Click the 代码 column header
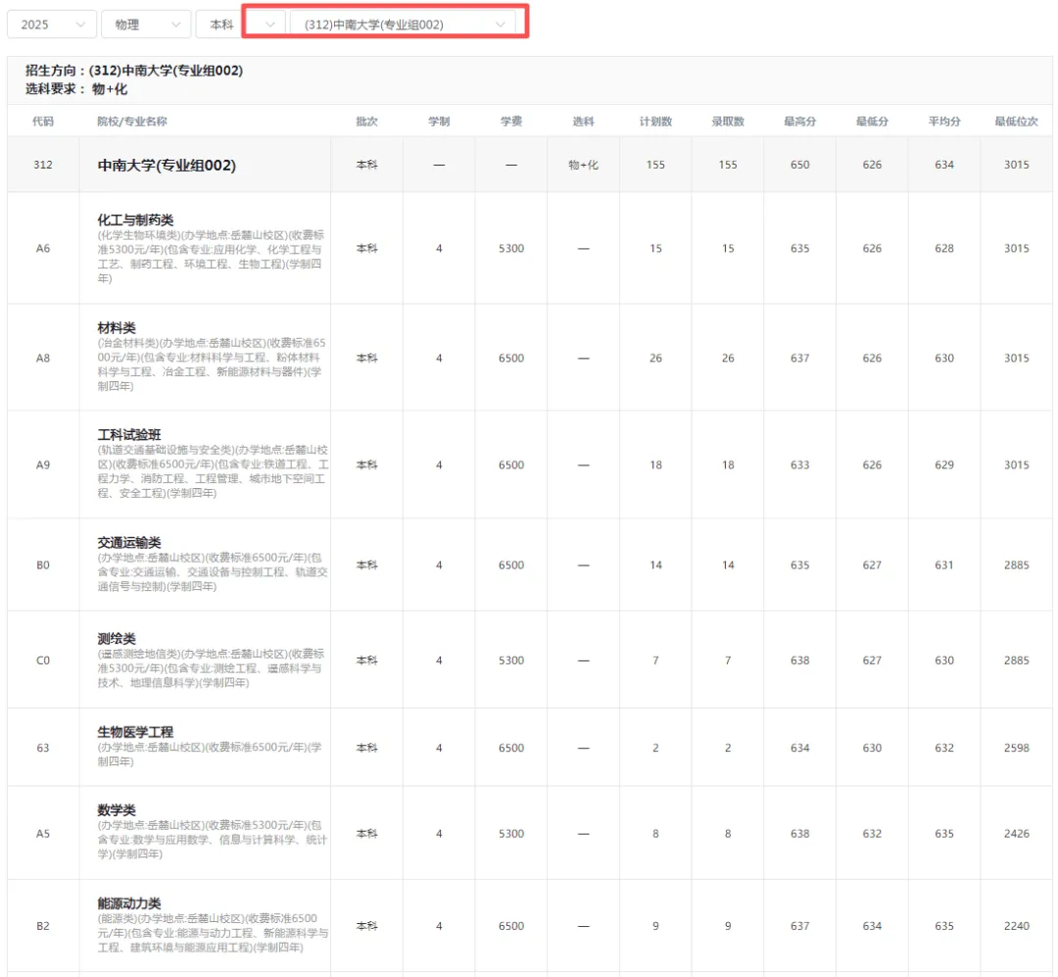This screenshot has width=1058, height=977. [x=42, y=122]
